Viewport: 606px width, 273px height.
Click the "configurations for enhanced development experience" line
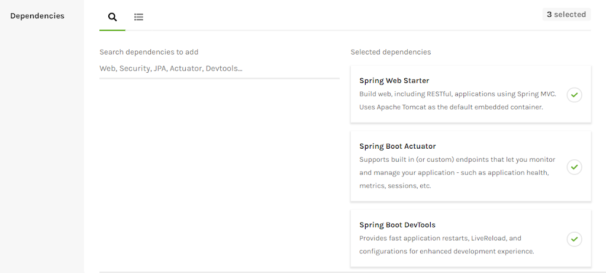pyautogui.click(x=447, y=251)
